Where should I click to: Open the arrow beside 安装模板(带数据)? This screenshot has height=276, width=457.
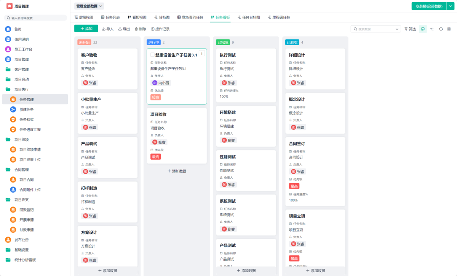[x=450, y=6]
